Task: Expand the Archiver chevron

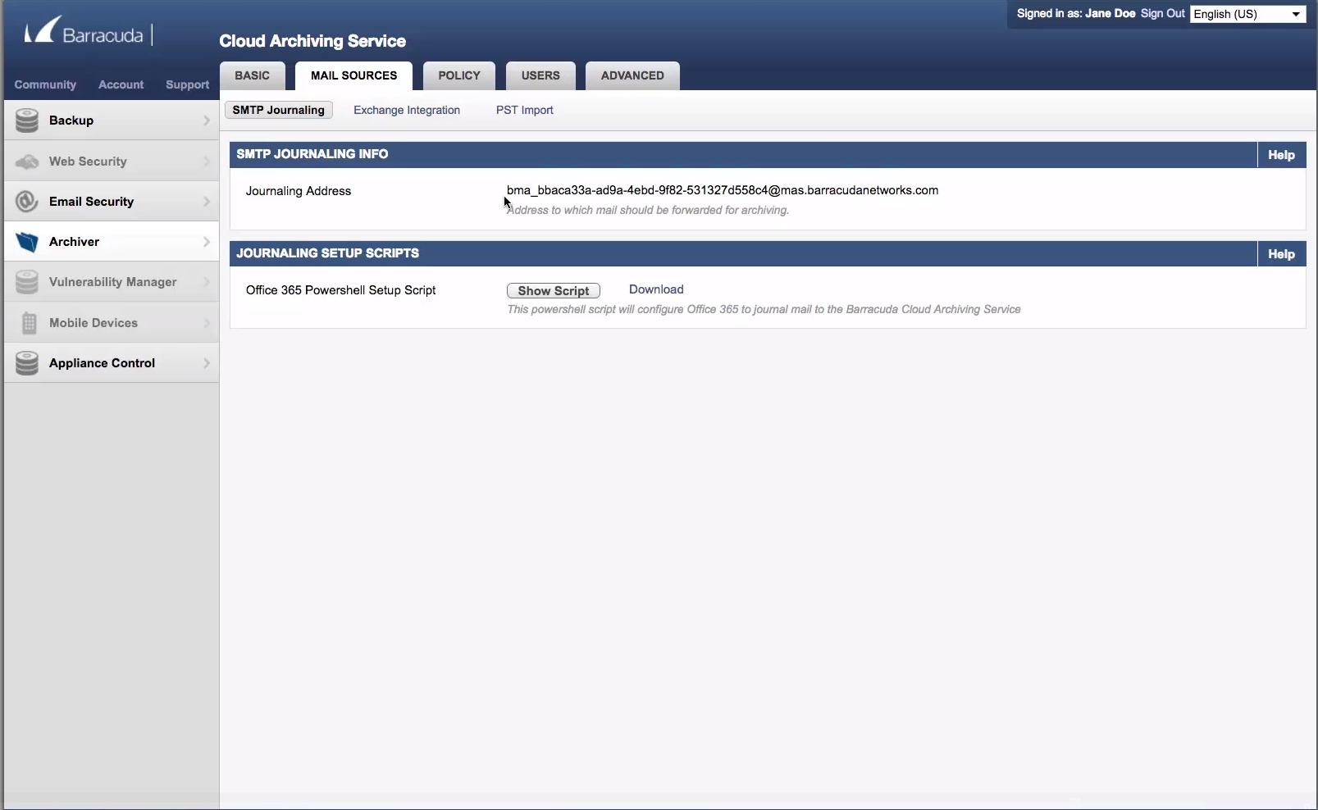Action: 207,242
